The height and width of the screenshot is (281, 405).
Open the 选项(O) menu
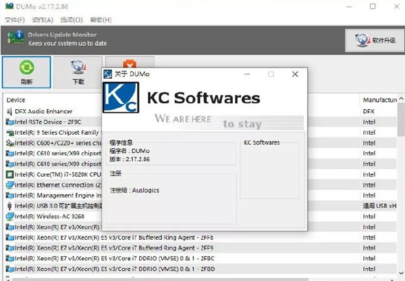tap(72, 20)
